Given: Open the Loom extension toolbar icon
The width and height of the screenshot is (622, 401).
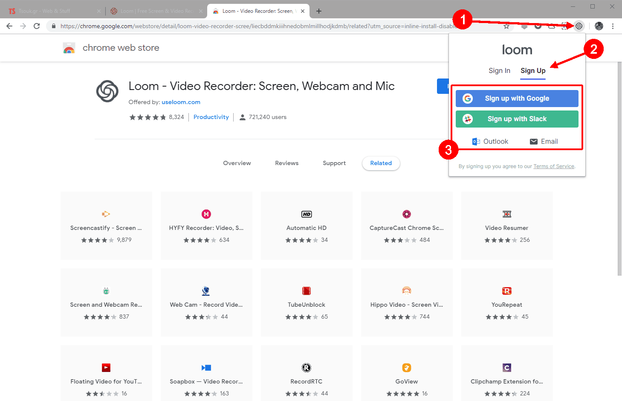Looking at the screenshot, I should 579,26.
